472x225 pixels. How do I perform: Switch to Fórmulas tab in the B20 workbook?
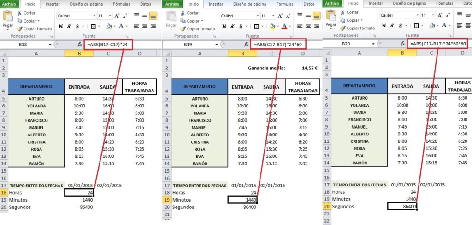coord(444,3)
